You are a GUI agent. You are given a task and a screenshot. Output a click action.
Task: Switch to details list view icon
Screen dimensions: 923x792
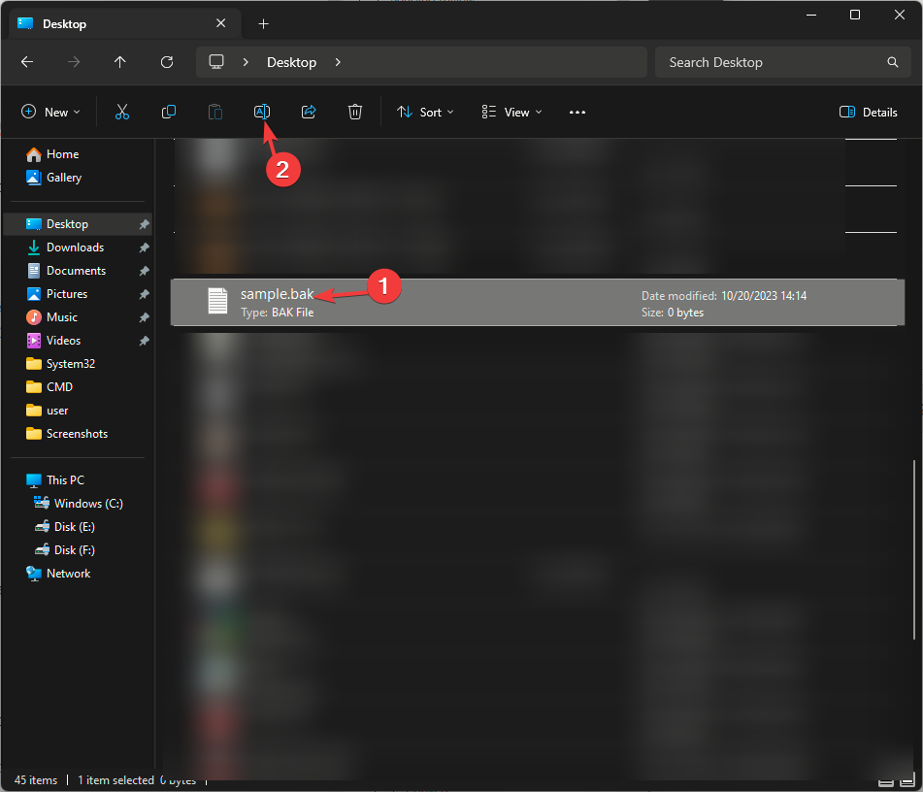point(885,782)
